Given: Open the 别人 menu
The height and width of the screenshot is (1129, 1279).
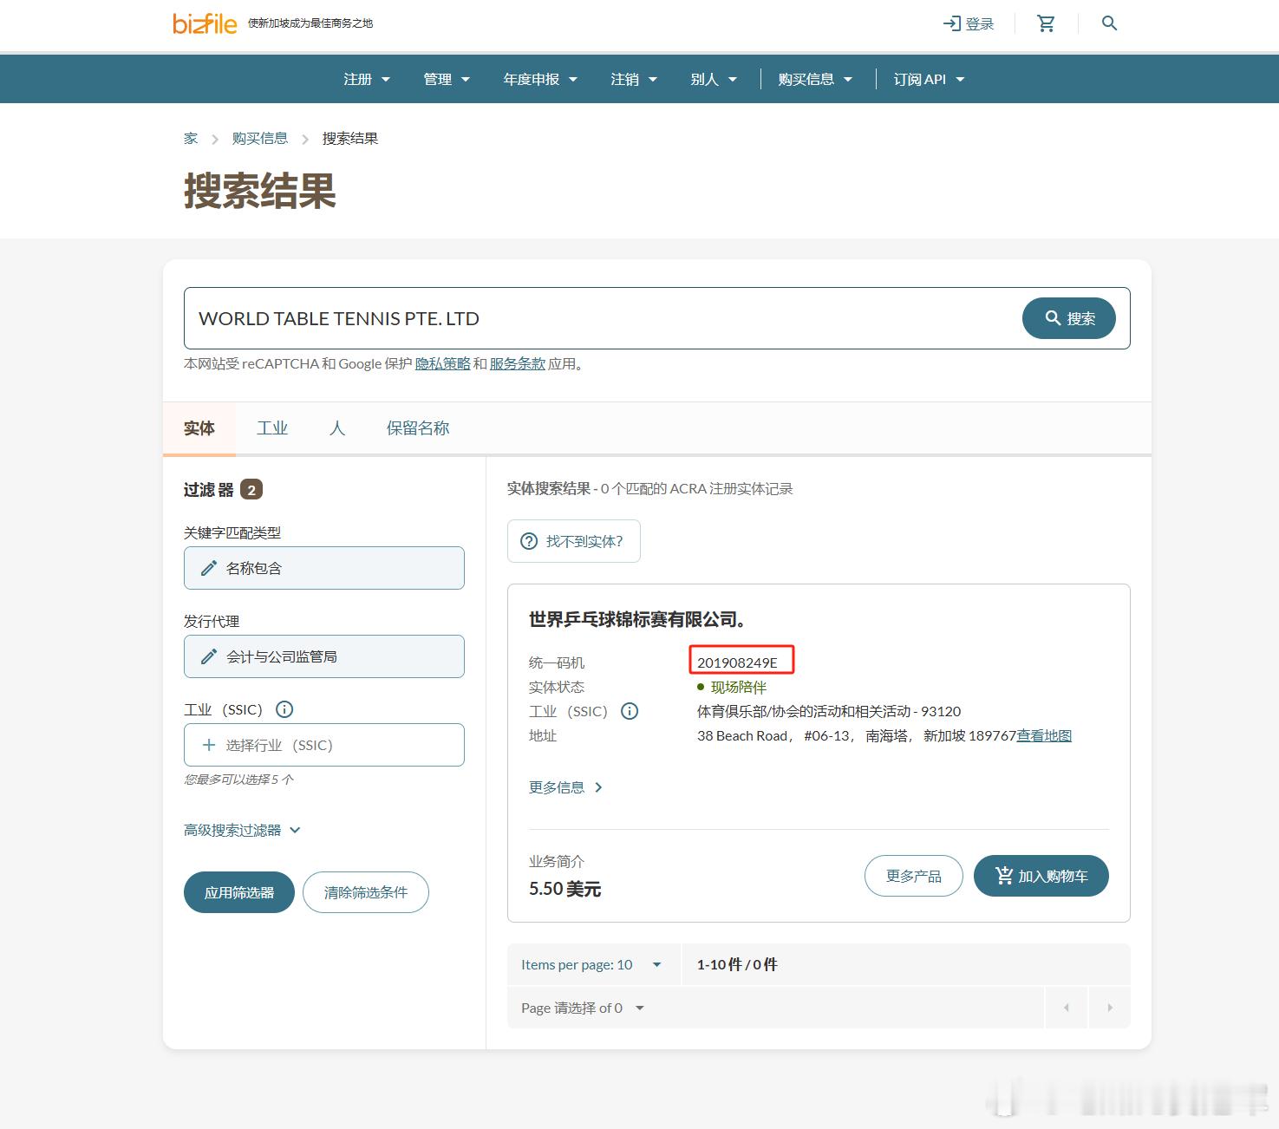Looking at the screenshot, I should click(714, 79).
